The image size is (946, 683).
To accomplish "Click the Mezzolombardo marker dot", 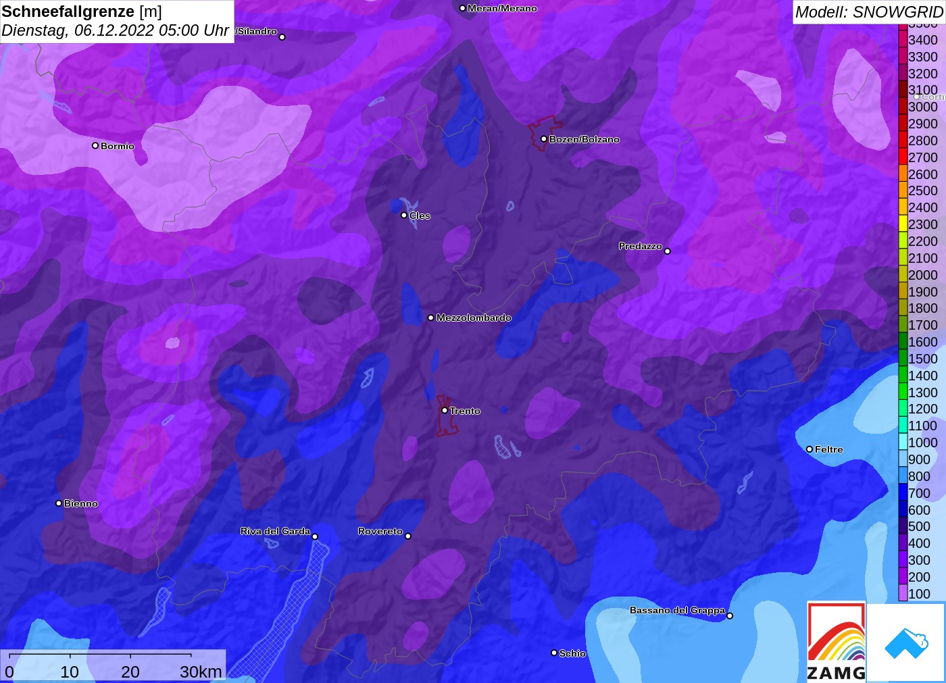I will [431, 318].
